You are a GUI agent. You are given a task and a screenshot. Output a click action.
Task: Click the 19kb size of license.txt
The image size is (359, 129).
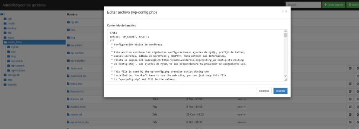point(155,99)
